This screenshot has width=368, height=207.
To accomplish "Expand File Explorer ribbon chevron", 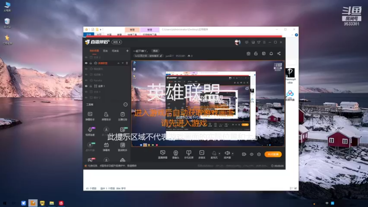I will (292, 35).
